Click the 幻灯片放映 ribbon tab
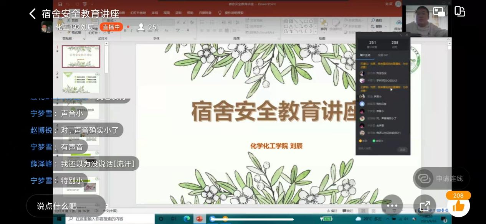This screenshot has height=224, width=486. coord(138,13)
